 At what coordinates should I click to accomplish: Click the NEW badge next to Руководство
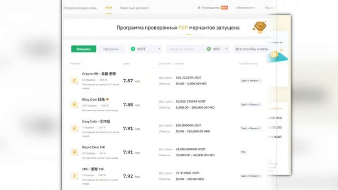tap(224, 7)
